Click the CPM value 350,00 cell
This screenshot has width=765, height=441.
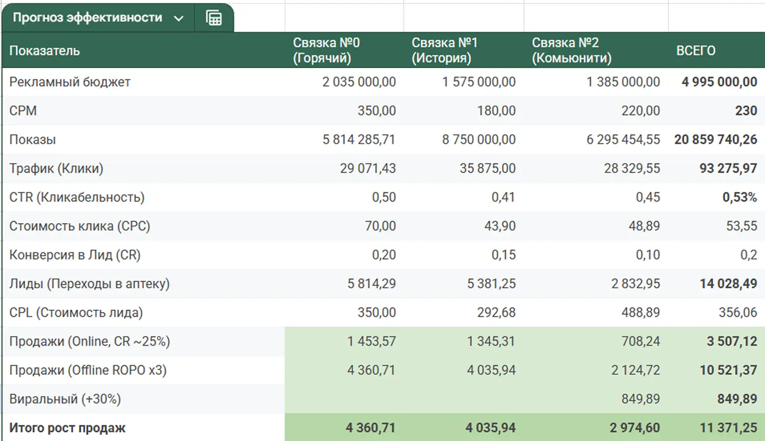click(x=376, y=111)
